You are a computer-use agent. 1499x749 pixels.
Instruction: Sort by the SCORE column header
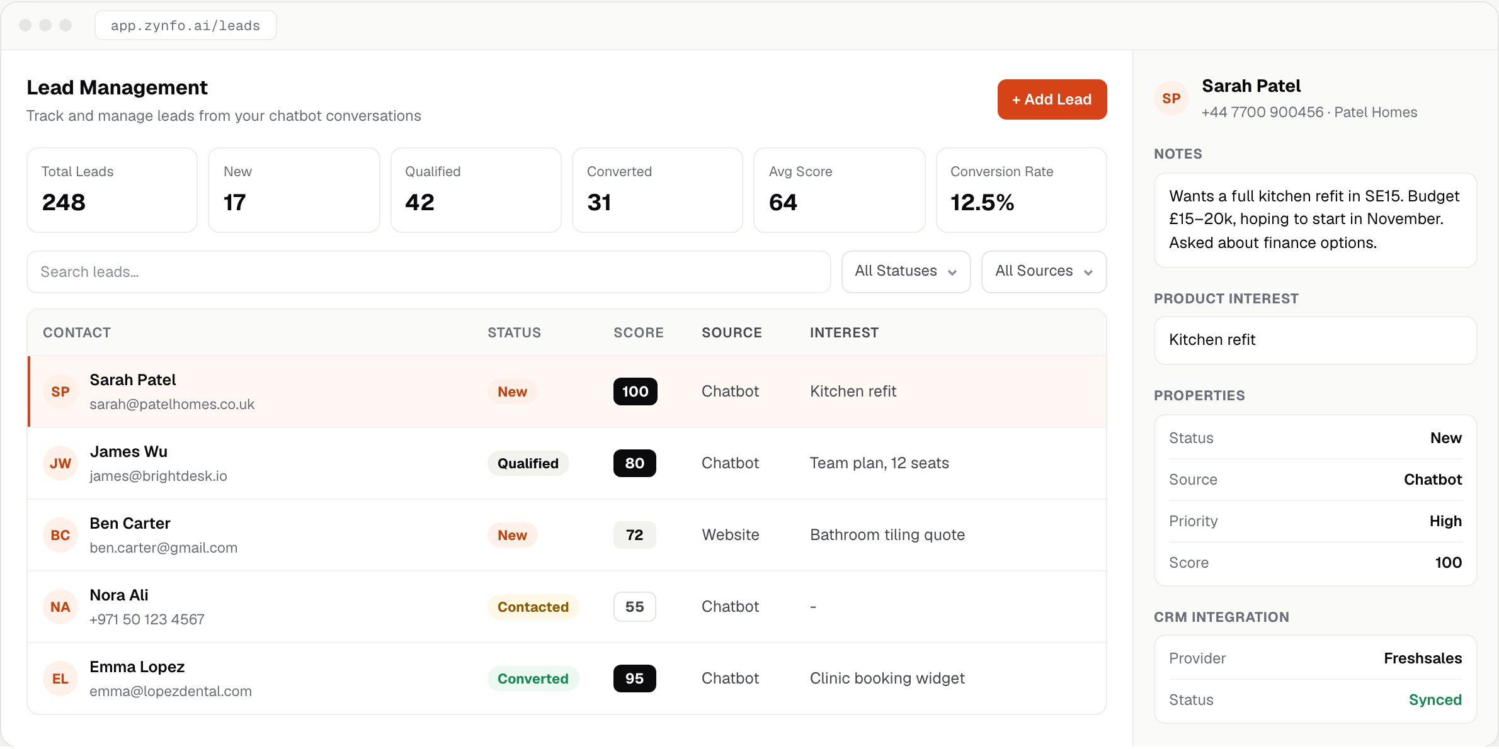pyautogui.click(x=639, y=332)
